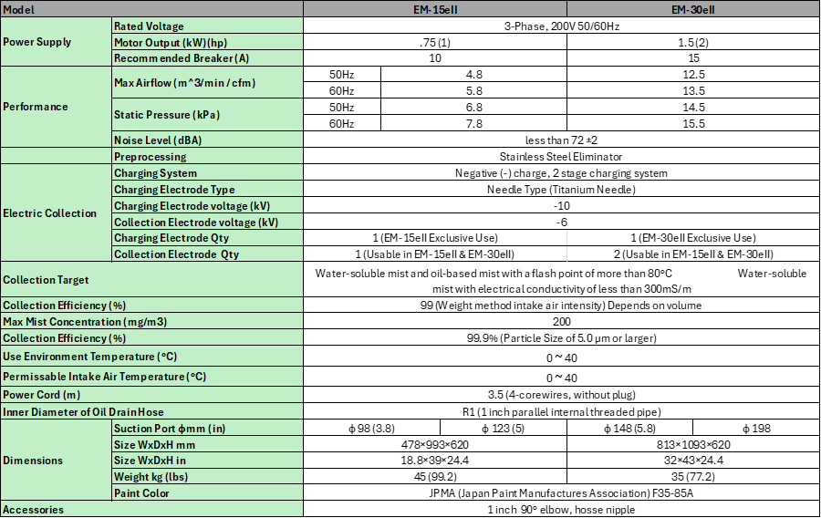Viewport: 821px width, 518px height.
Task: Click the Paint Color row label
Action: [x=207, y=493]
